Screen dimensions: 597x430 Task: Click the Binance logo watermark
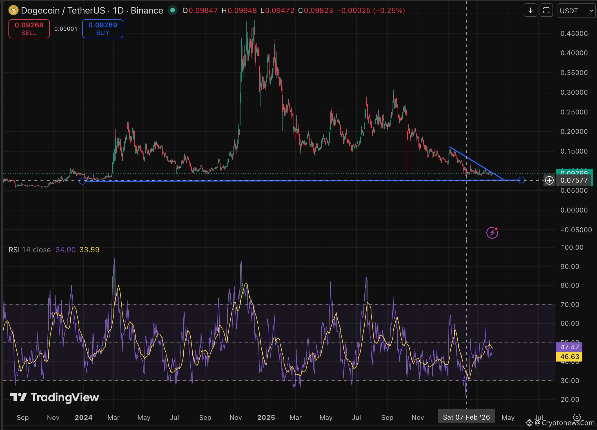point(529,423)
